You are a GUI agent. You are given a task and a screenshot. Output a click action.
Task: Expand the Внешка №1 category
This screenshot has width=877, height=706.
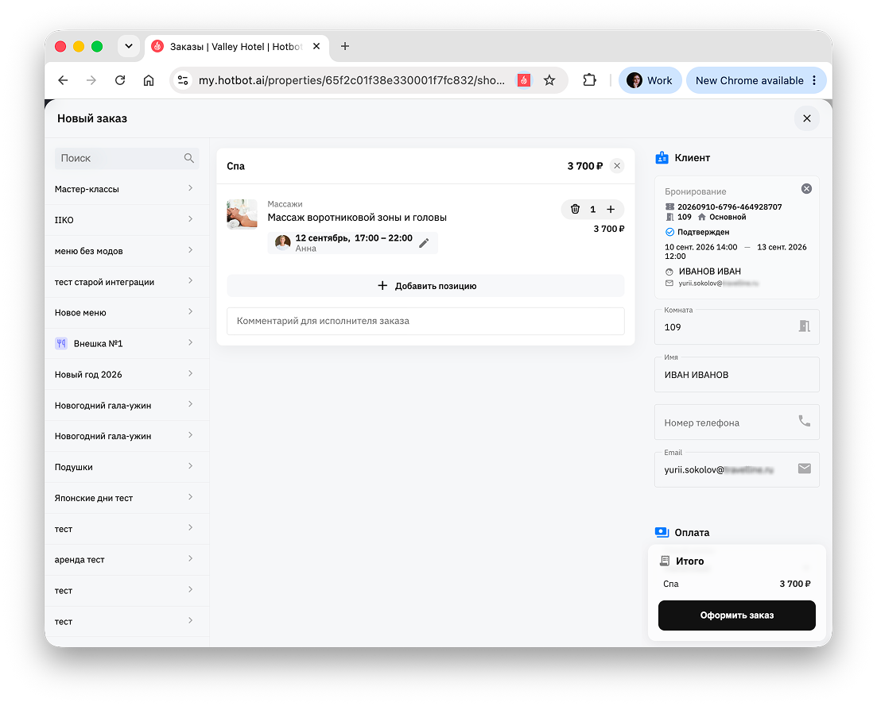click(x=127, y=344)
